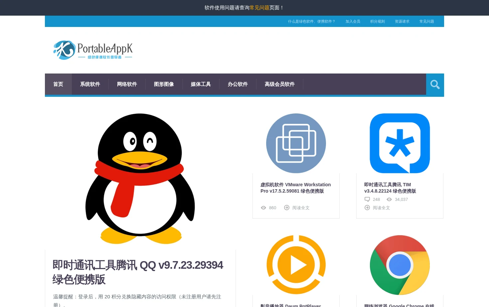Follow the 常见问题 link in top banner

click(x=259, y=8)
